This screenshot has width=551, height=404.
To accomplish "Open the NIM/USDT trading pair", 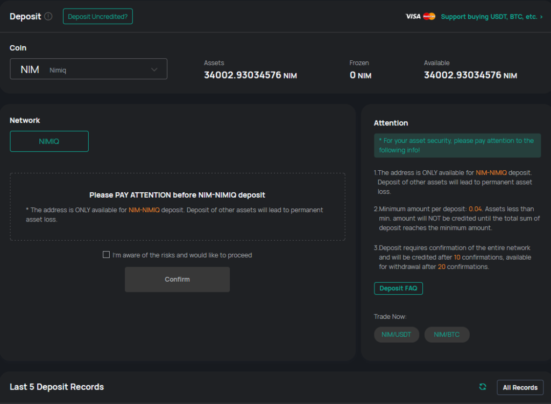I will click(x=396, y=335).
